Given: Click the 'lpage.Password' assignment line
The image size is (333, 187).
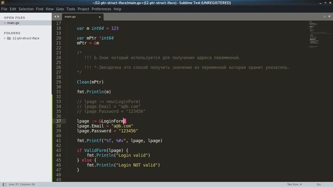Looking at the screenshot, I should [x=108, y=131].
